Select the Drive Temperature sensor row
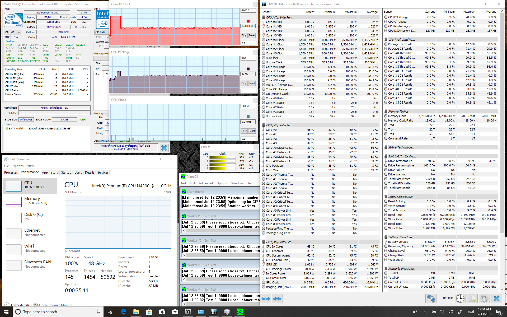 point(441,161)
